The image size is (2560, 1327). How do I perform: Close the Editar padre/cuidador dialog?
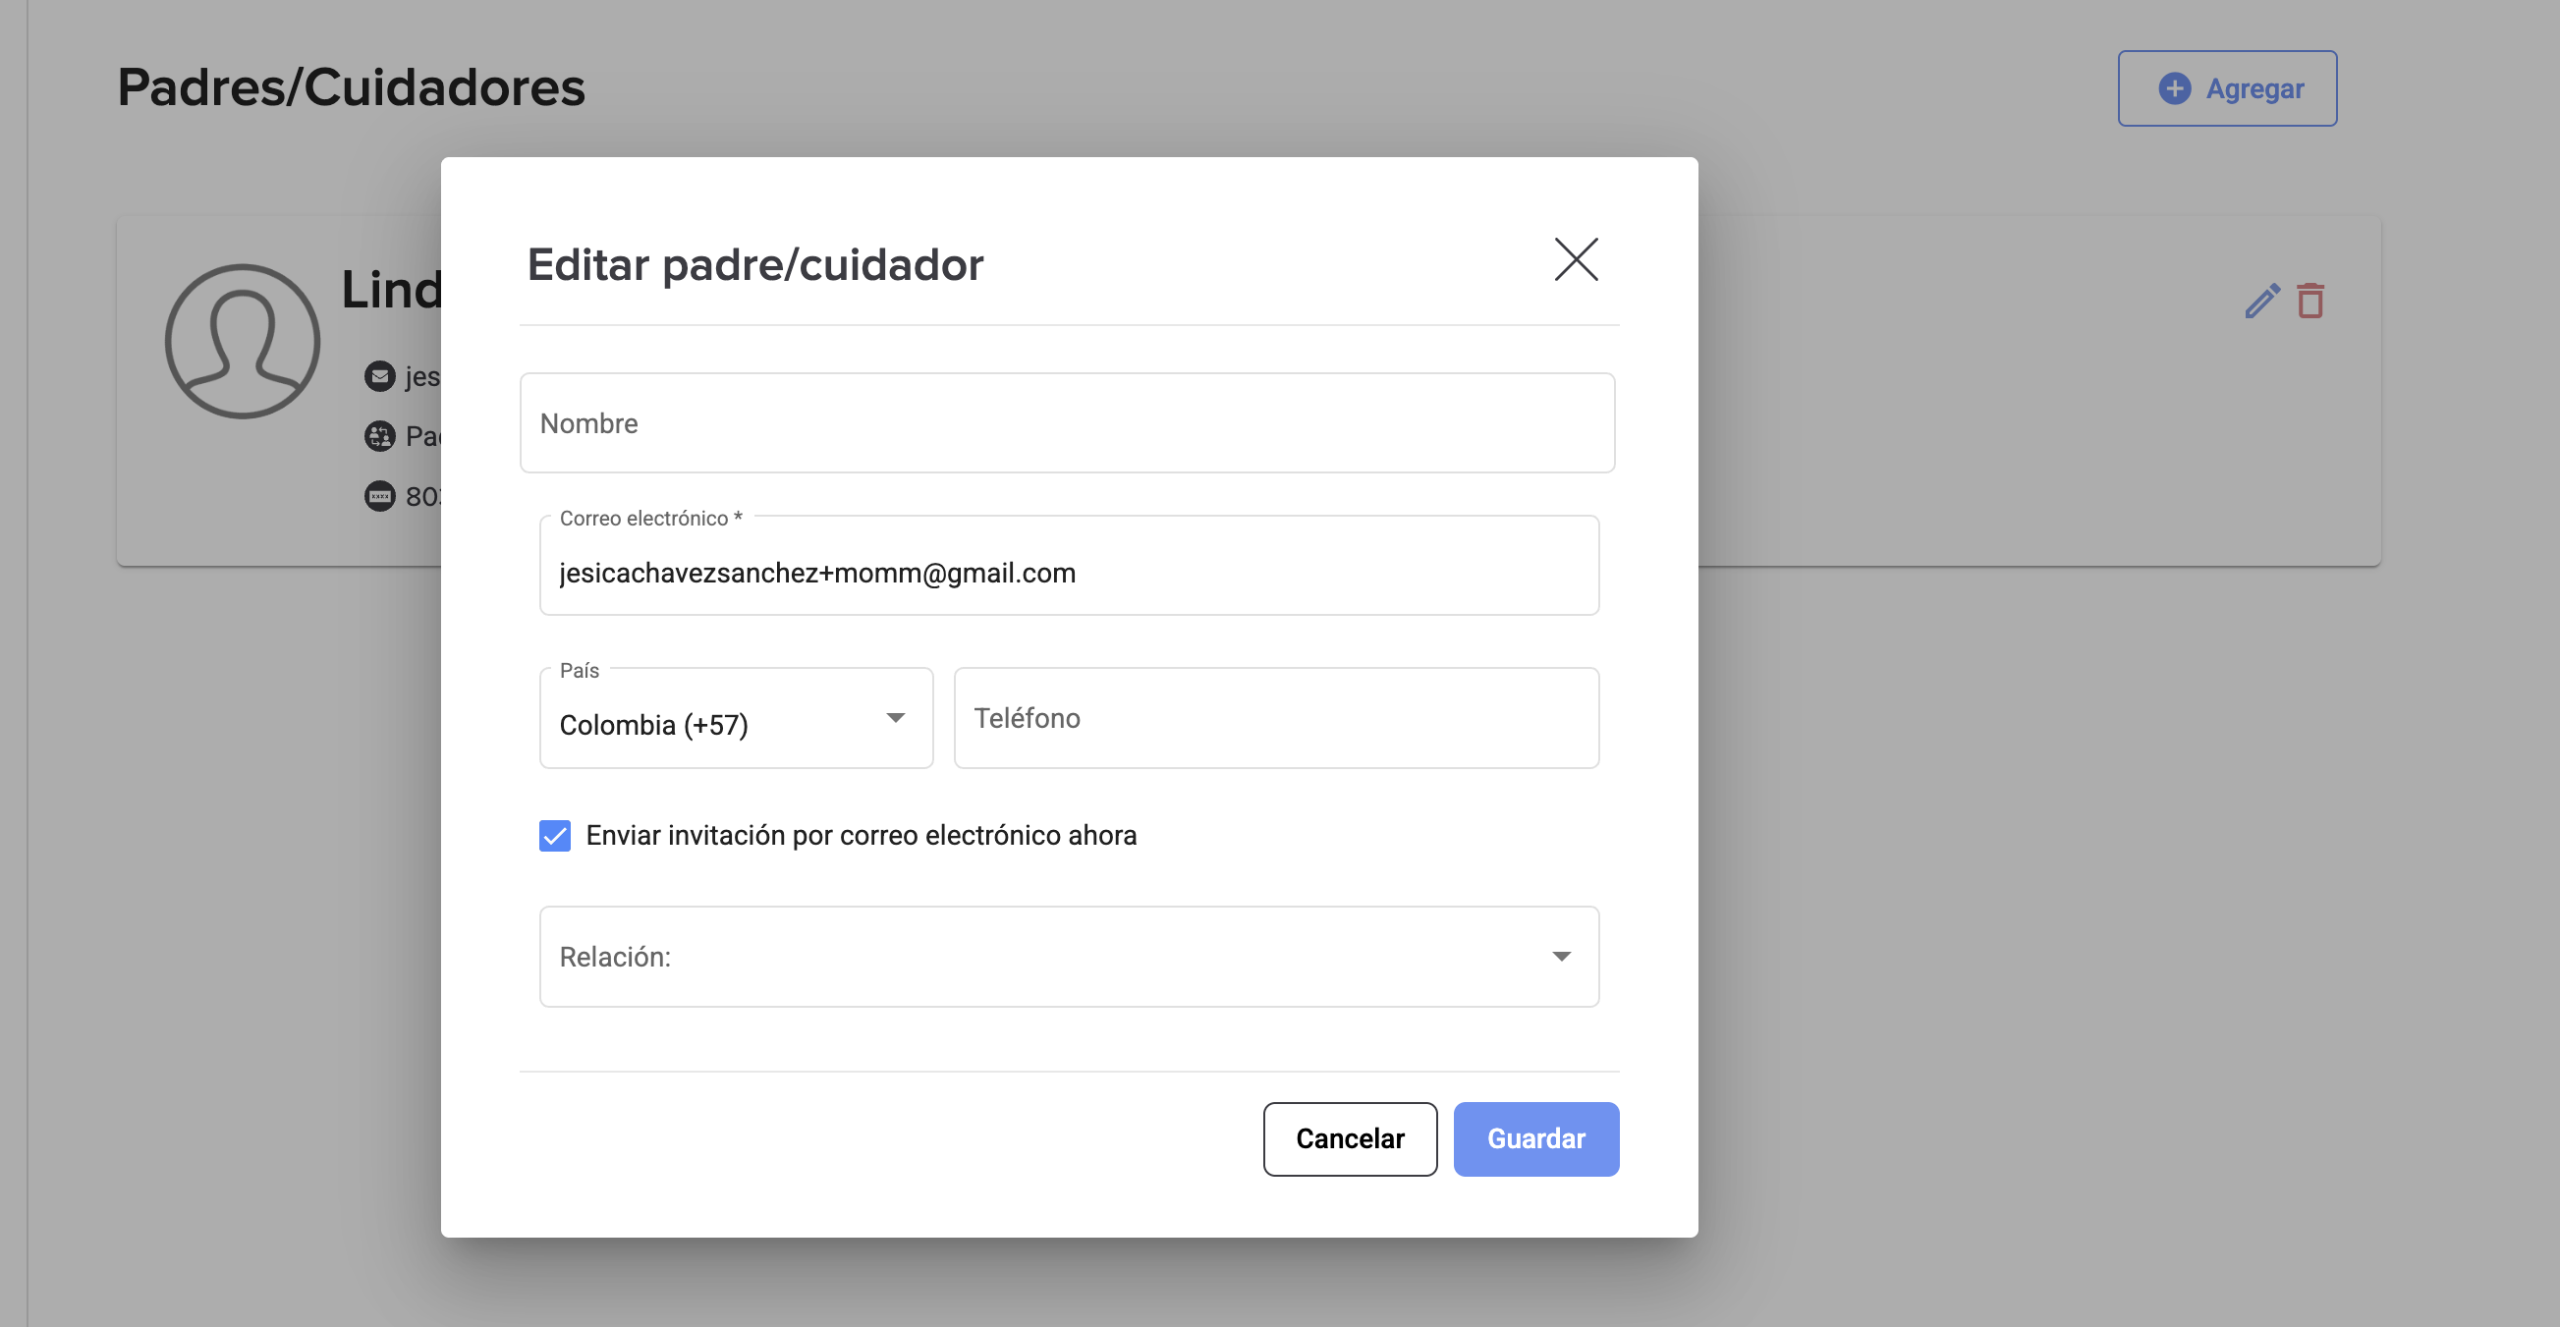tap(1575, 259)
